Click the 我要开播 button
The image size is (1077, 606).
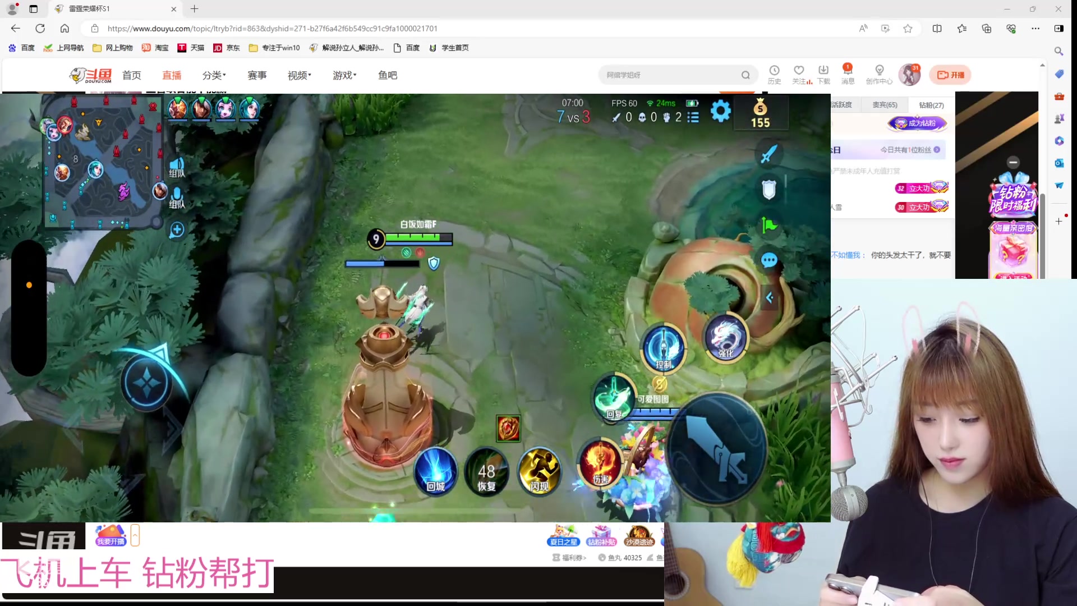tap(111, 535)
